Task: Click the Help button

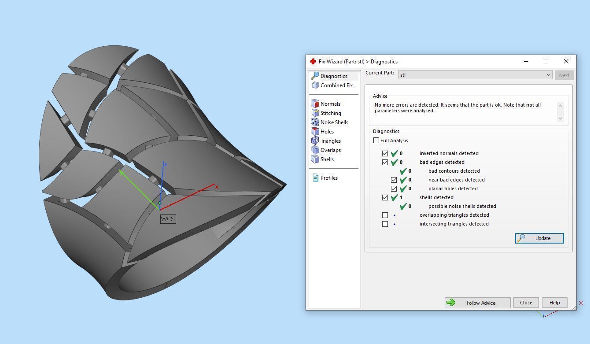Action: tap(554, 303)
